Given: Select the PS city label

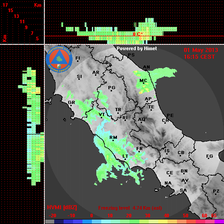Looking at the screenshot, I should point(131,55).
